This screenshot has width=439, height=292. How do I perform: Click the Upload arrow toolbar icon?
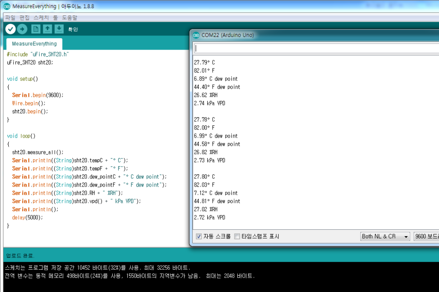point(22,29)
